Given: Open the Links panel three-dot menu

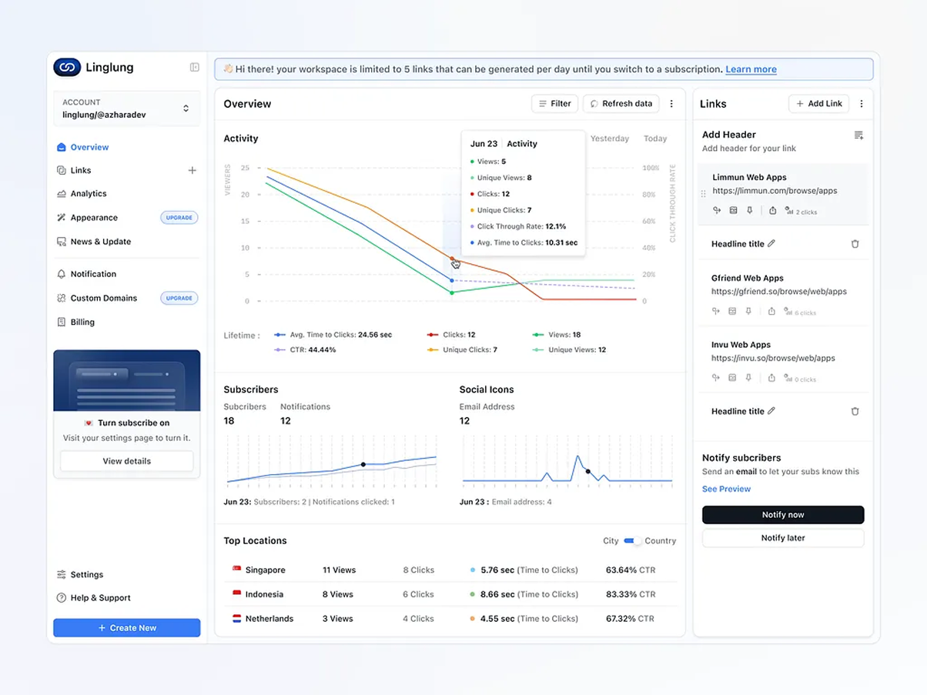Looking at the screenshot, I should (861, 104).
